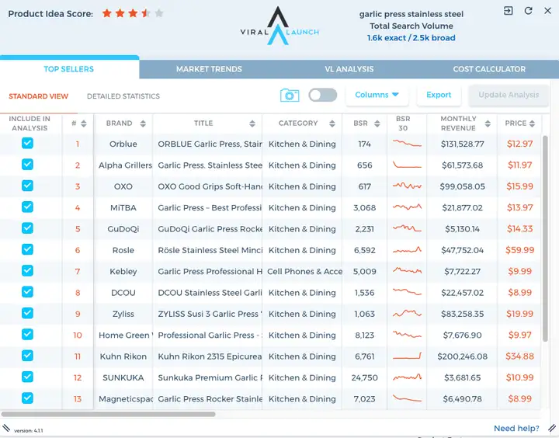Click the Need help? link
The width and height of the screenshot is (559, 438).
click(516, 428)
